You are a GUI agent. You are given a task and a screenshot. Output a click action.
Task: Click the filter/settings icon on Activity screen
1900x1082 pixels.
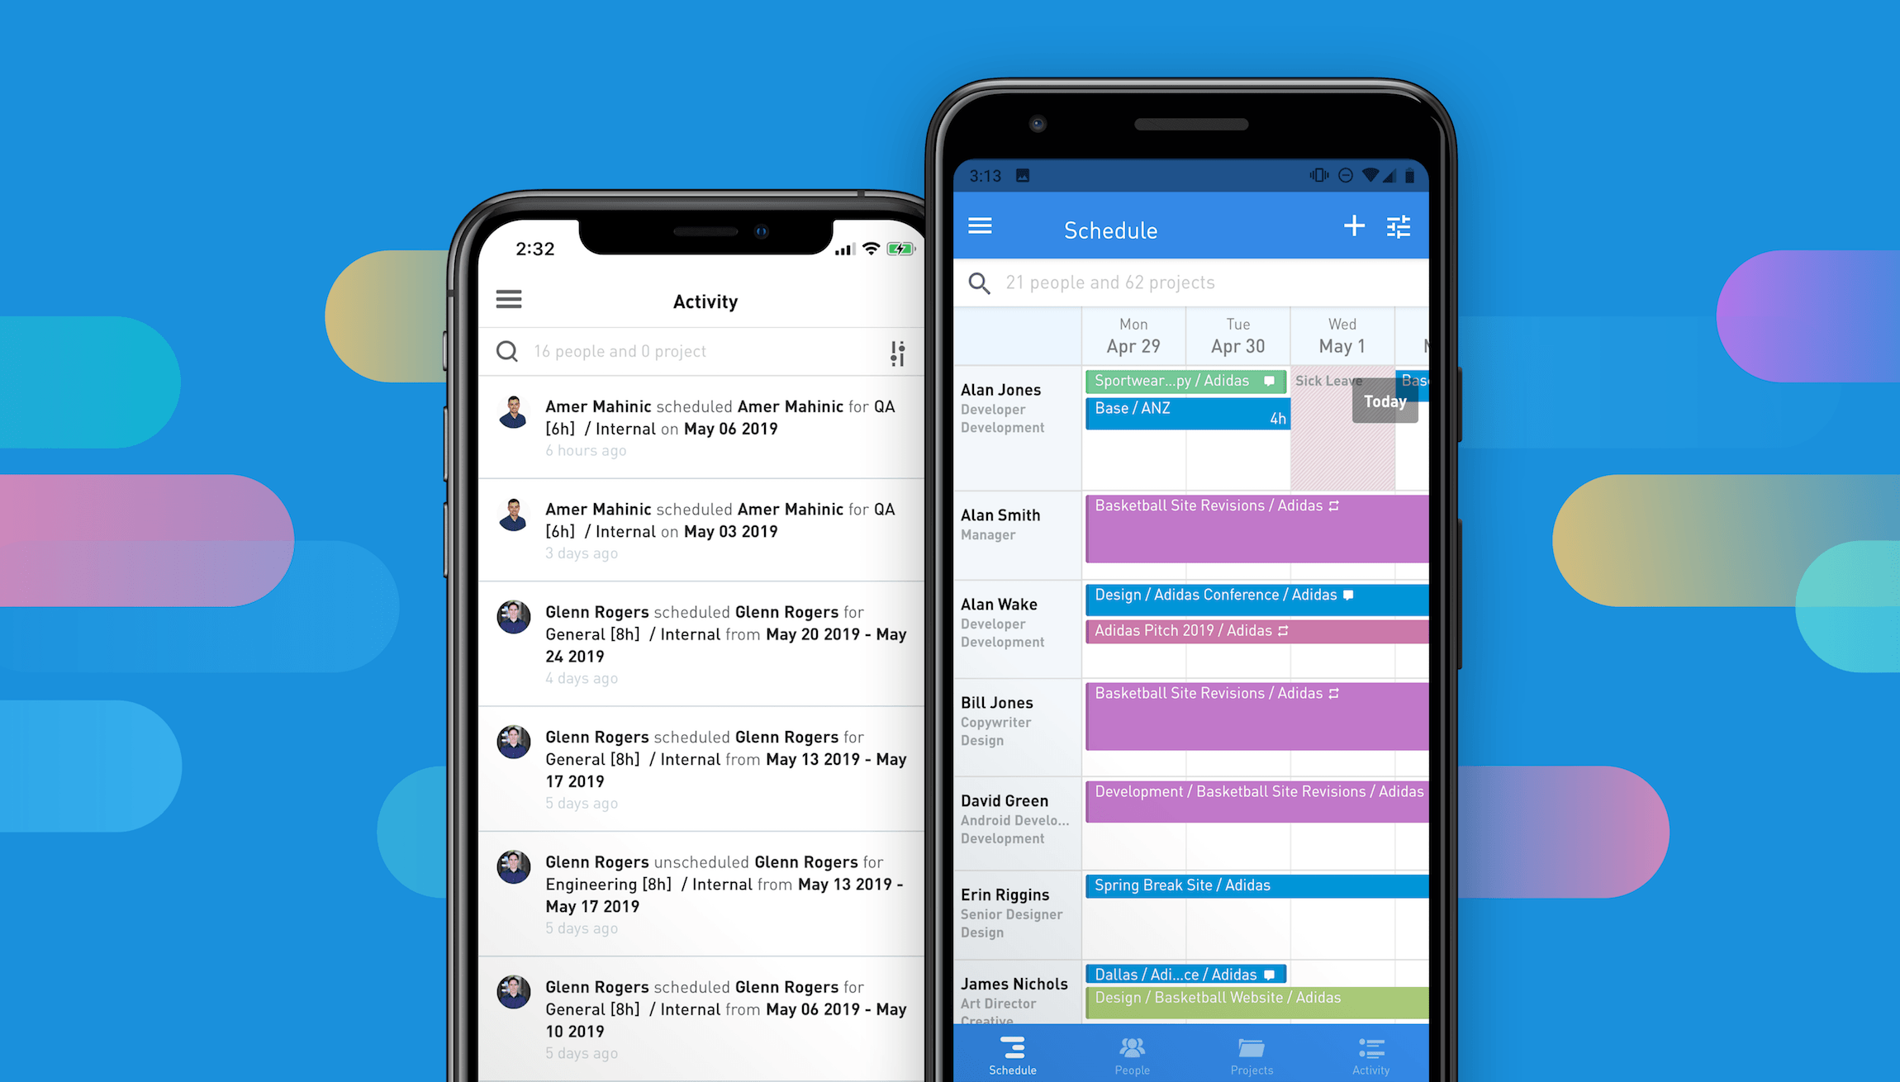pos(898,351)
